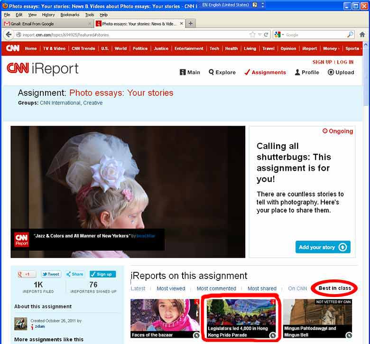Click the Google +1 button

27,274
